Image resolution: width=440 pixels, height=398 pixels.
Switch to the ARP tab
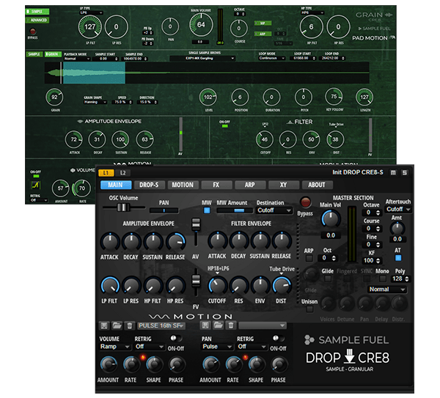(x=250, y=185)
